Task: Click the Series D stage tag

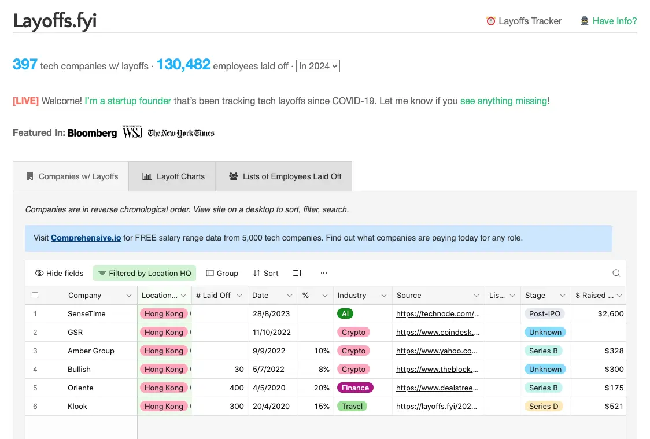Action: (x=544, y=406)
